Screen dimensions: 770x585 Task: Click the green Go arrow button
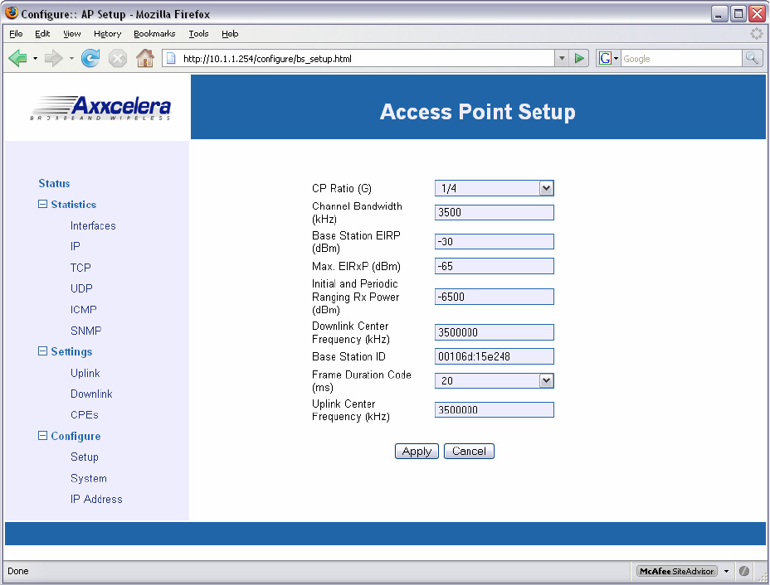point(579,58)
